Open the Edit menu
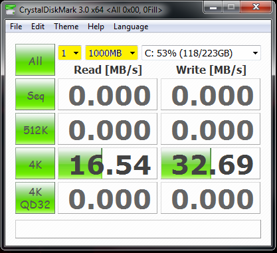Viewport: 277px width, 253px height. point(38,27)
